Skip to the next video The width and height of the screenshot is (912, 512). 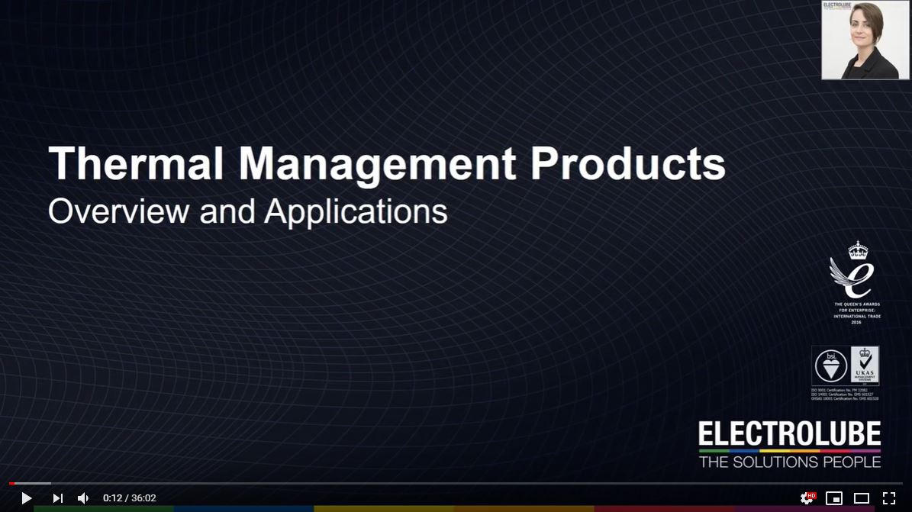pos(57,498)
